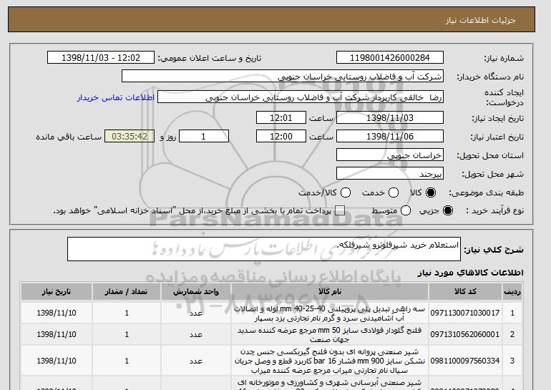This screenshot has width=551, height=390.
Task: Select item code 0971130071030017
Action: [x=465, y=313]
